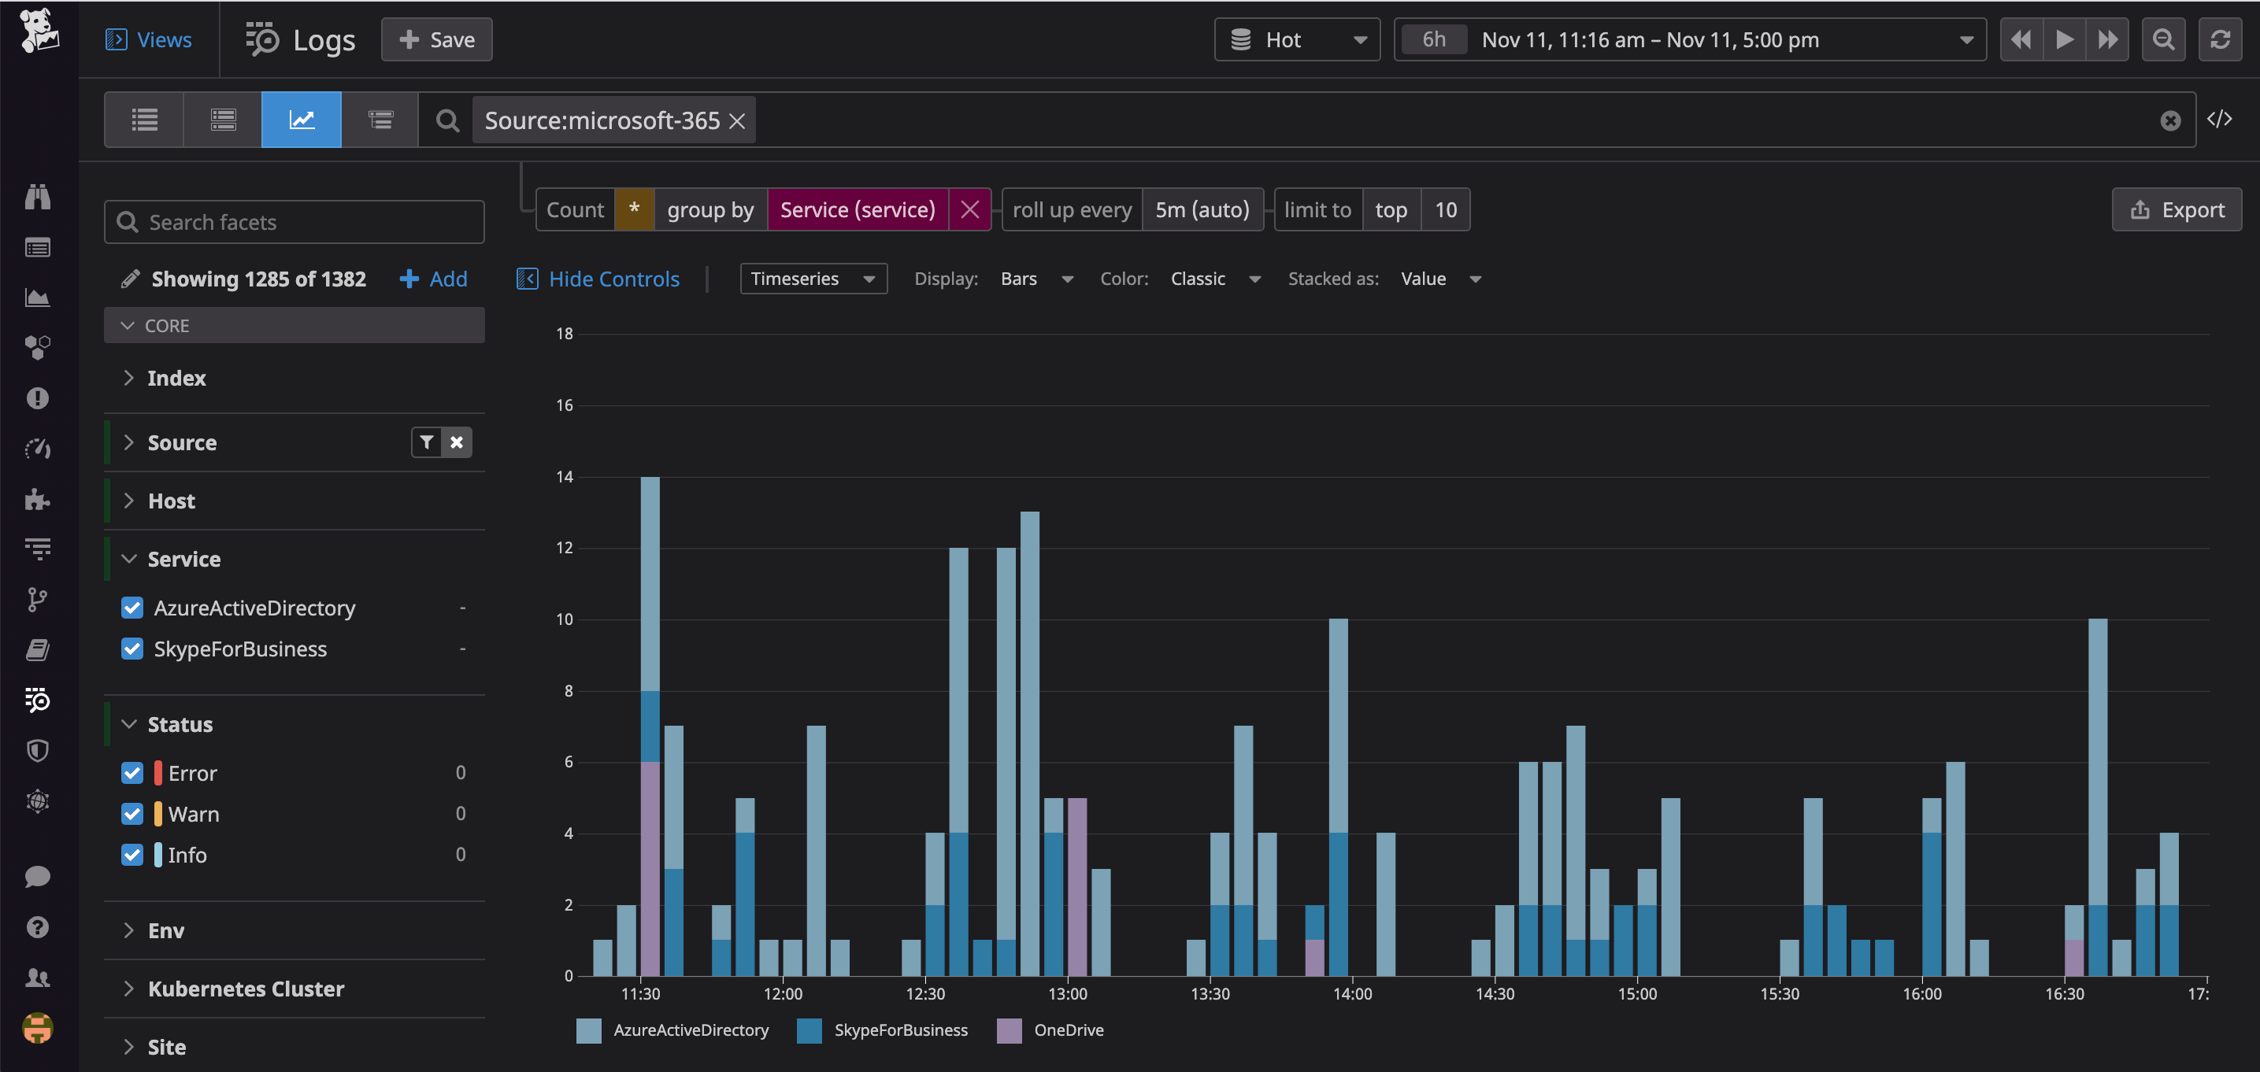Click the Hide Controls link
The height and width of the screenshot is (1072, 2260).
pyautogui.click(x=598, y=278)
